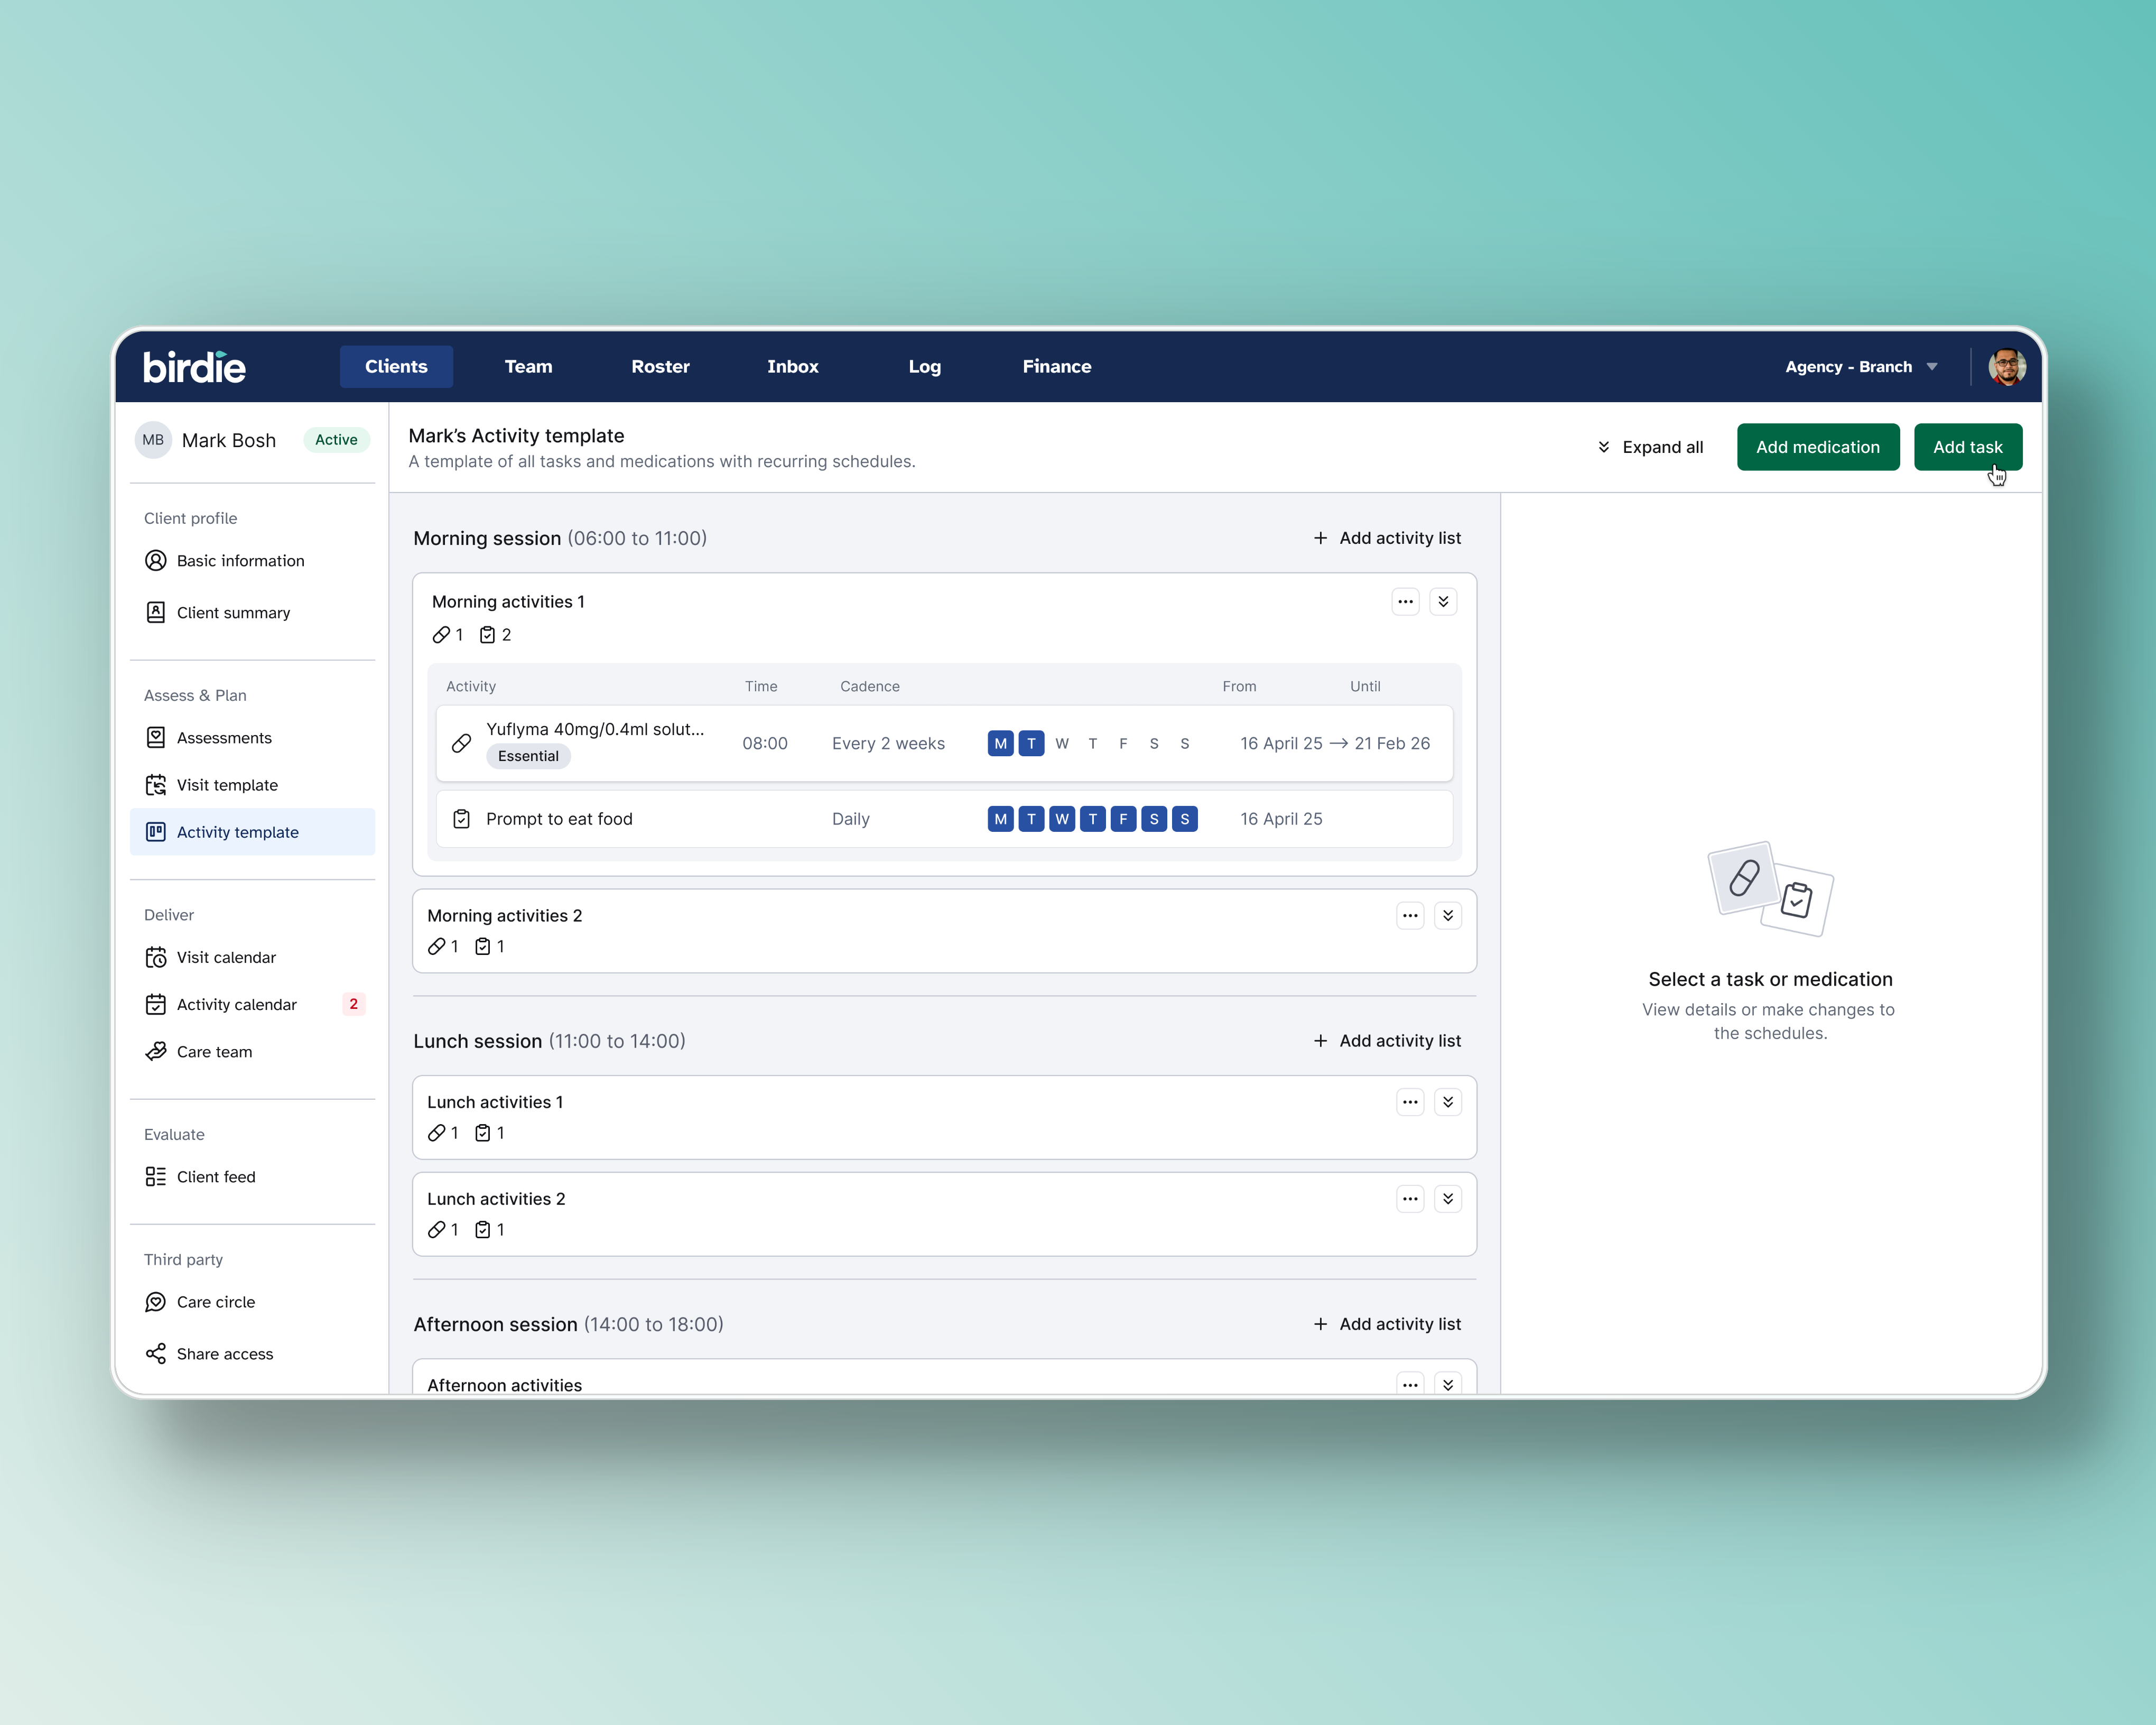Open Morning activities 1 three-dot menu

tap(1405, 602)
